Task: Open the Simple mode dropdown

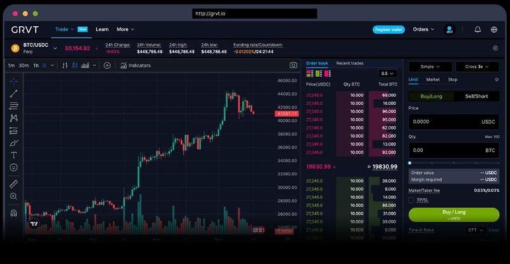Action: pyautogui.click(x=430, y=67)
